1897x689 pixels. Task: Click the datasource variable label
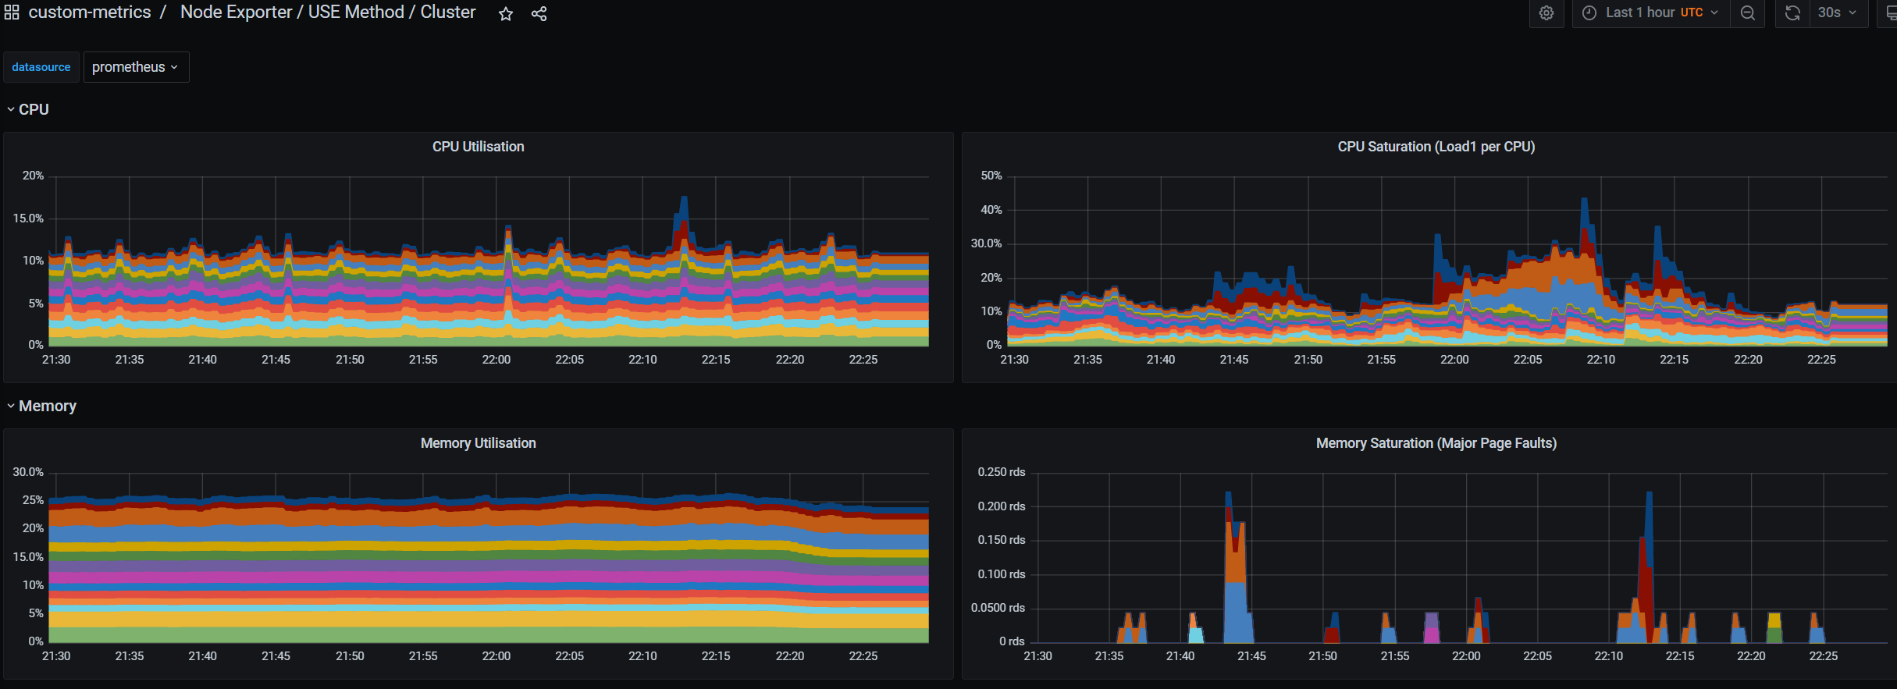pos(41,67)
